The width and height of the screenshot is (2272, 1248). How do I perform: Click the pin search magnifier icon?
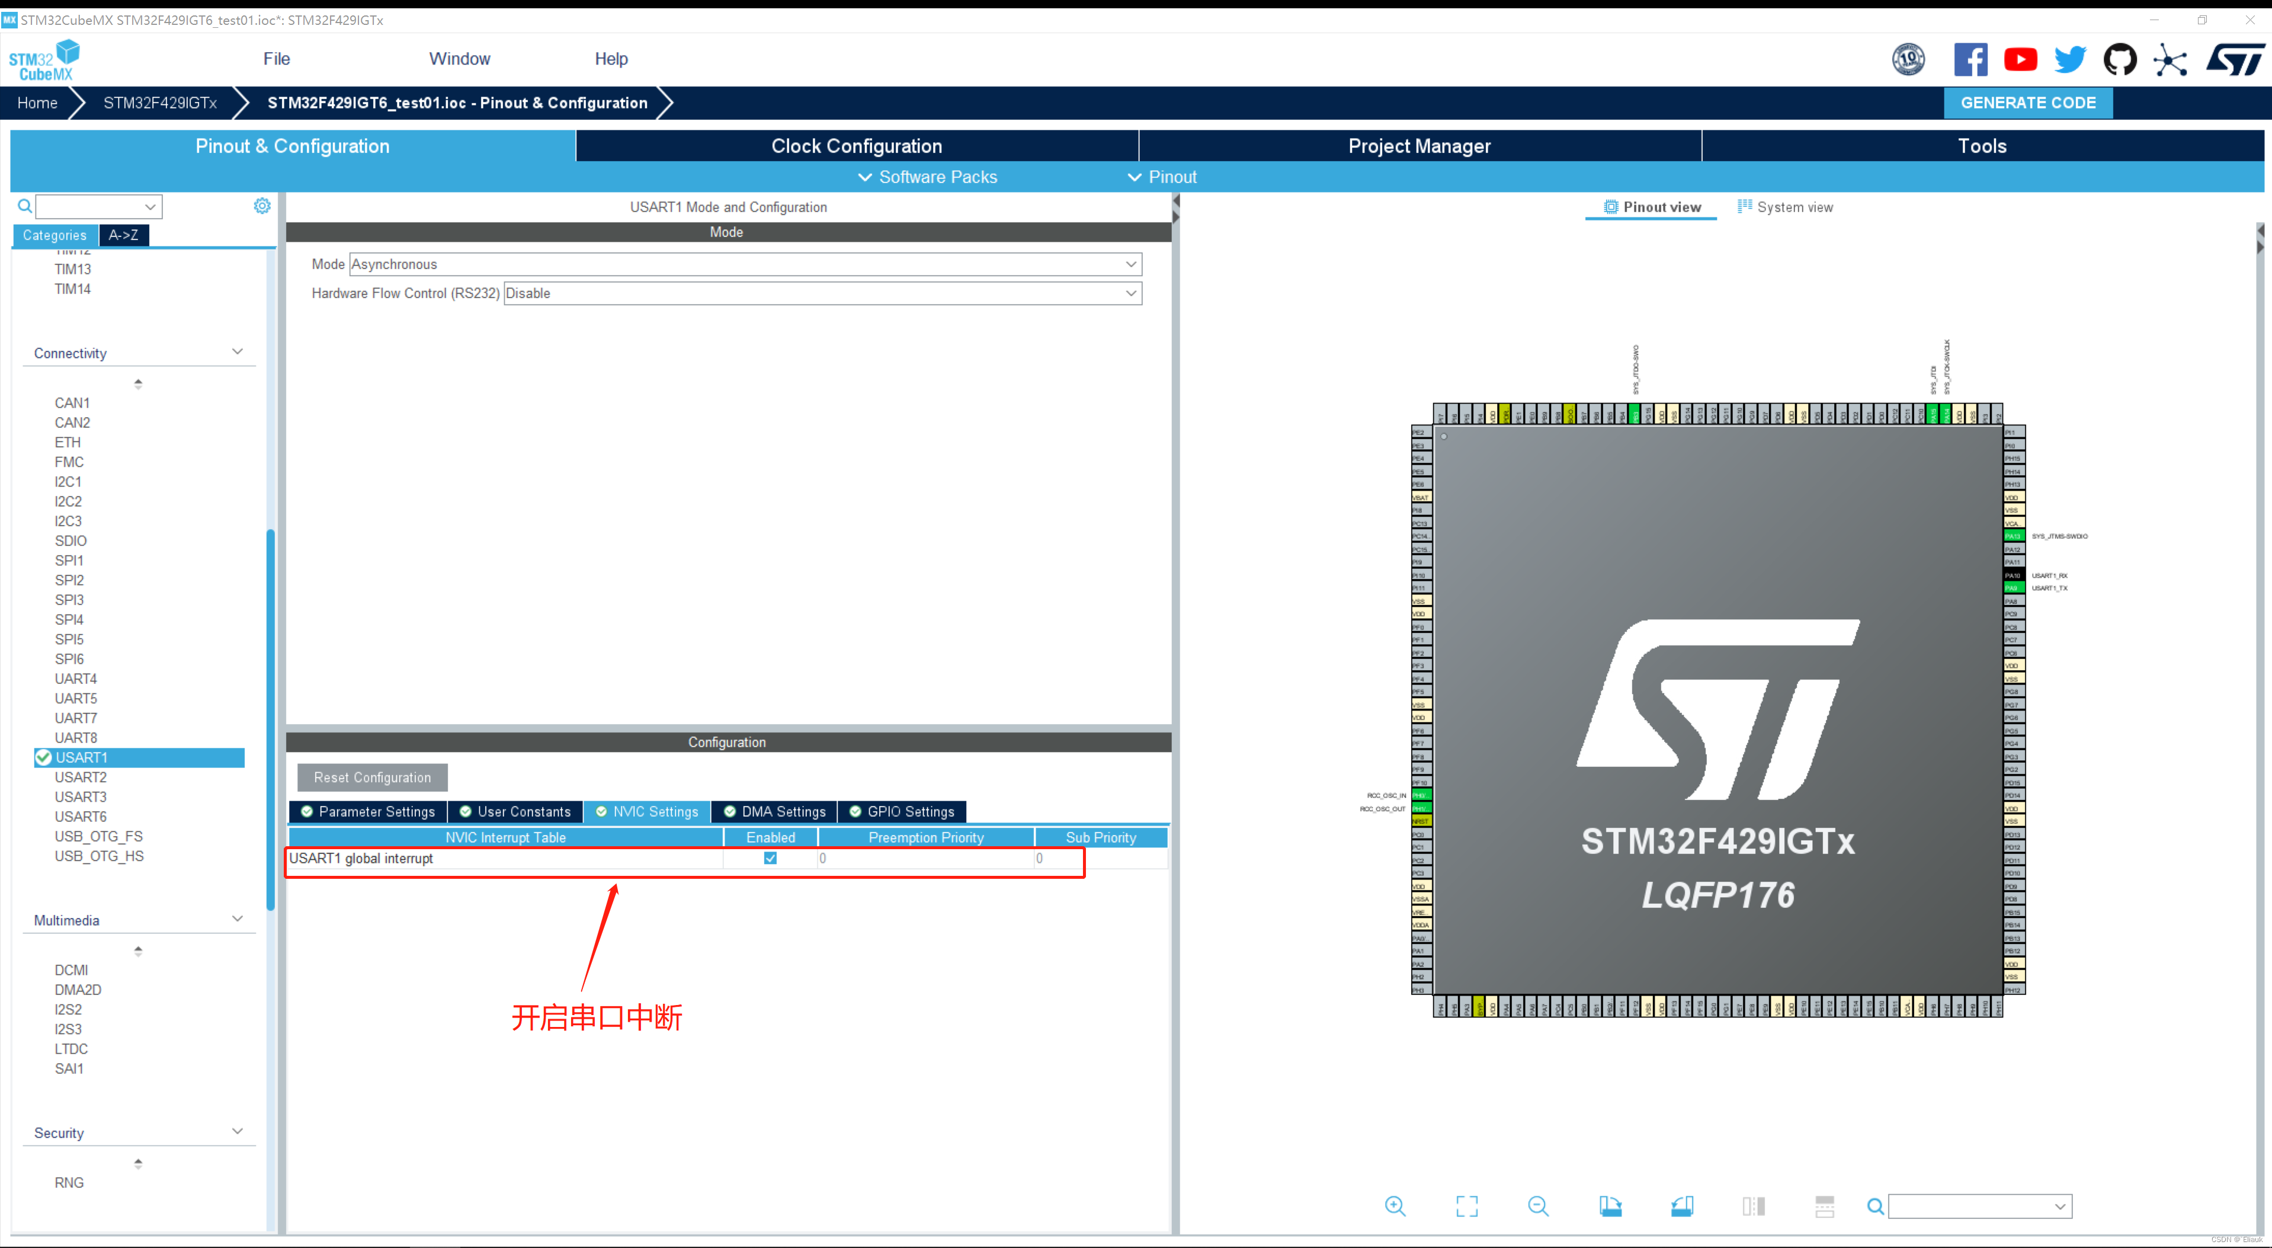pyautogui.click(x=1876, y=1206)
